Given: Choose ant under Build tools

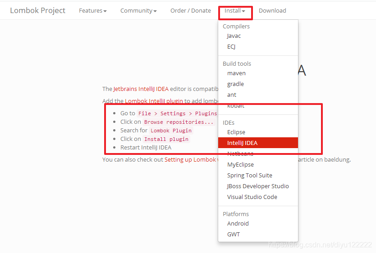Looking at the screenshot, I should coord(258,95).
